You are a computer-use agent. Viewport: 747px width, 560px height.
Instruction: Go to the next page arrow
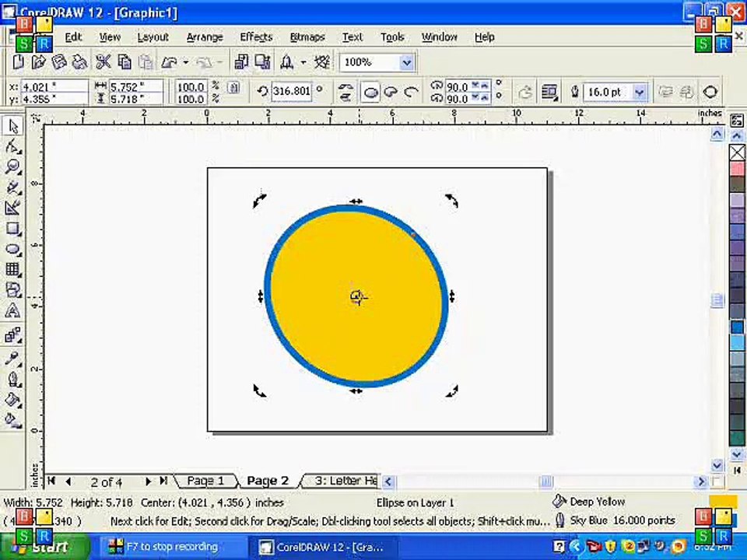click(148, 481)
